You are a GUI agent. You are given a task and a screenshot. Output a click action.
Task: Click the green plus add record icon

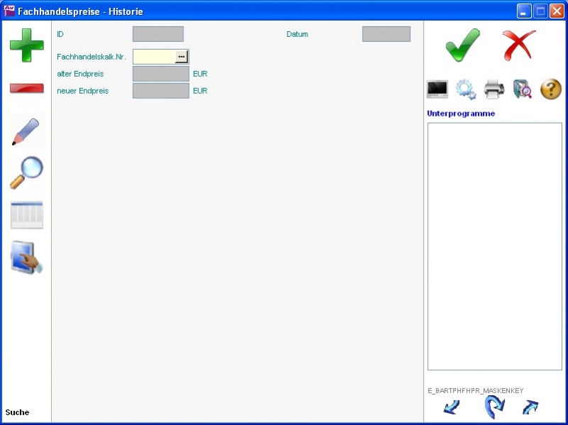(x=26, y=45)
